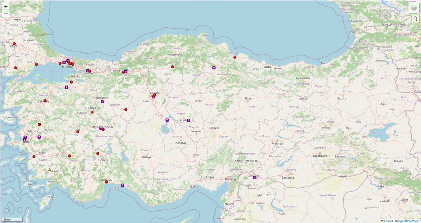This screenshot has height=223, width=421.
Task: Select the red marker north of Manisa
Action: point(39,124)
